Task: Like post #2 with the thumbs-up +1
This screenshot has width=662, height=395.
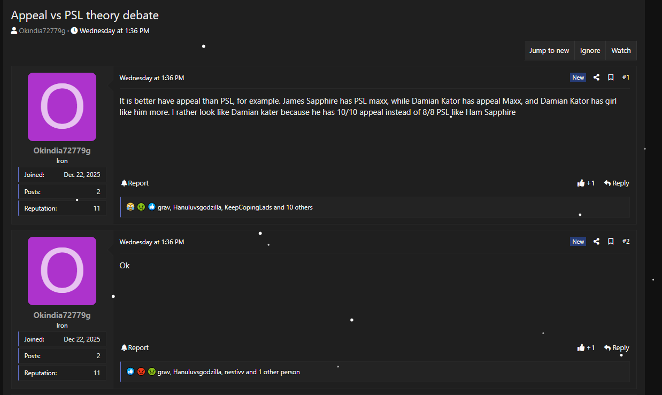Action: click(586, 348)
